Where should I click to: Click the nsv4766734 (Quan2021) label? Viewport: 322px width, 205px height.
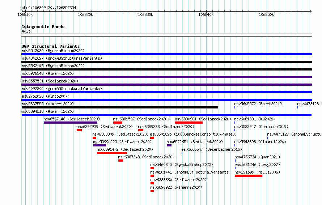pos(257,157)
